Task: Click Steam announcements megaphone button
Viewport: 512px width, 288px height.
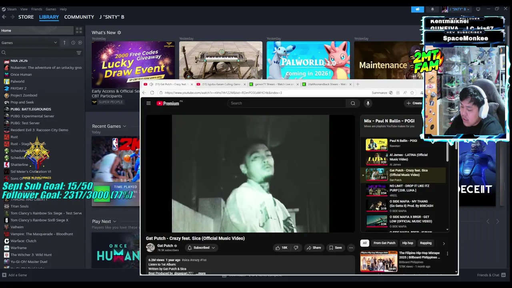Action: click(x=417, y=9)
